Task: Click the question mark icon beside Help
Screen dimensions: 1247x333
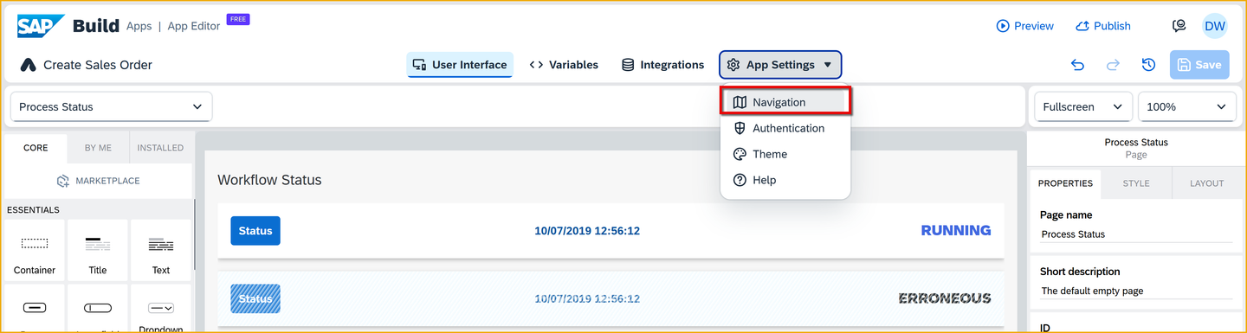Action: click(x=740, y=180)
